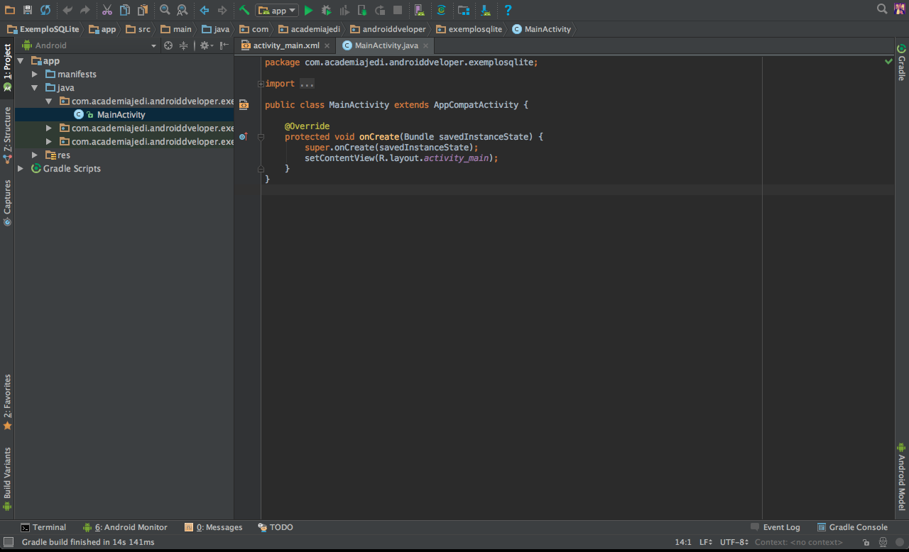Screen dimensions: 909x552
Task: Click the Synchronize icon in toolbar
Action: tap(45, 10)
